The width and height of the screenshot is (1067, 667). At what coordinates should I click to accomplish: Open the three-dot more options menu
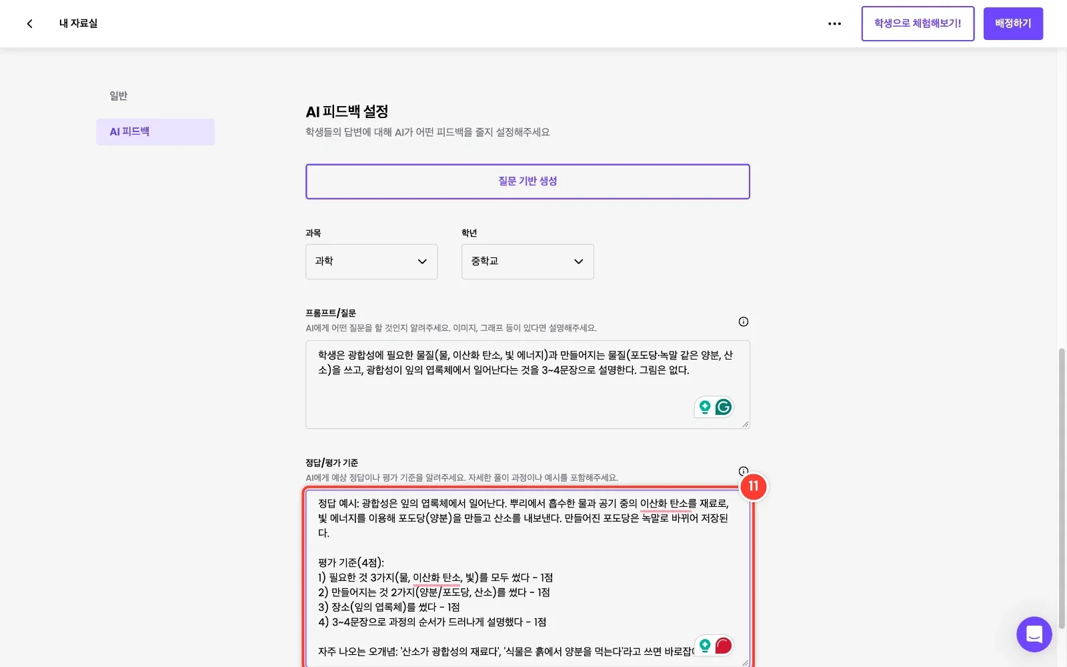[x=834, y=23]
